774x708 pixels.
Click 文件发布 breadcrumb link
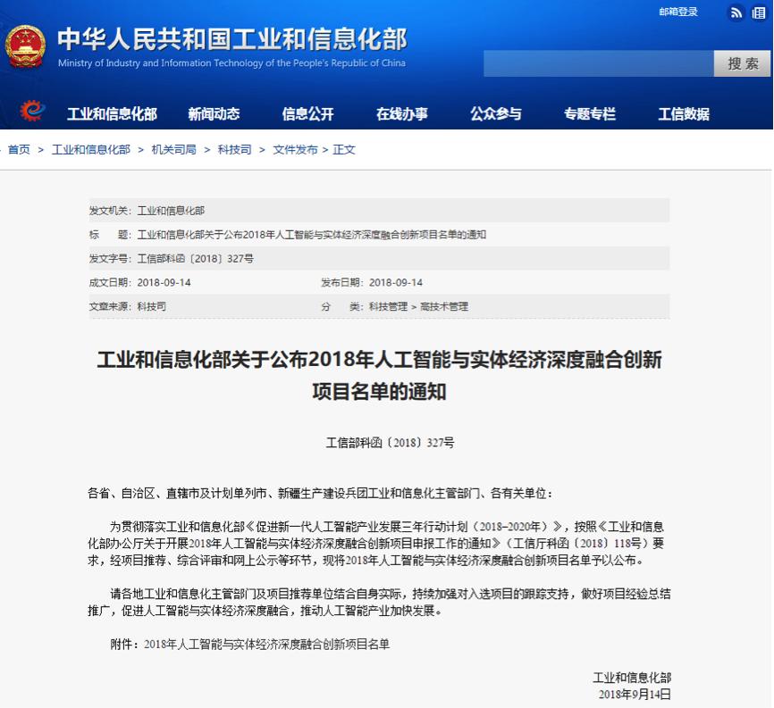(x=295, y=149)
